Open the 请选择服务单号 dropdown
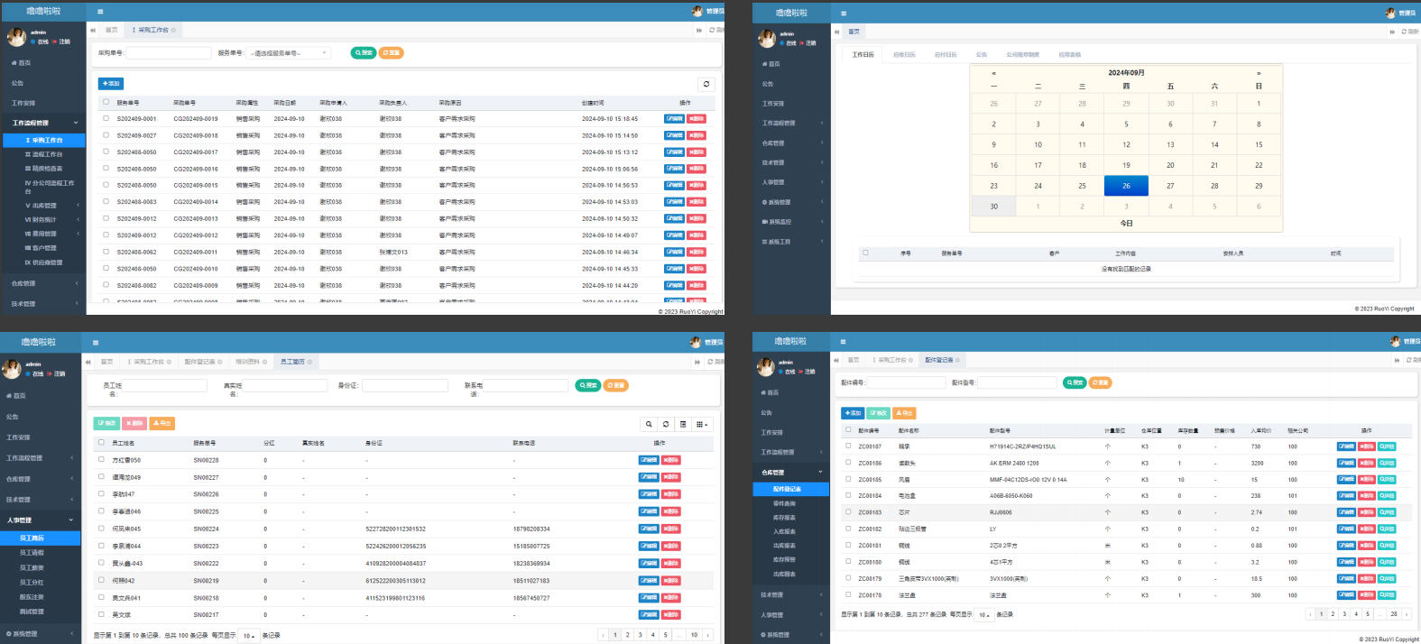1421x644 pixels. point(289,53)
